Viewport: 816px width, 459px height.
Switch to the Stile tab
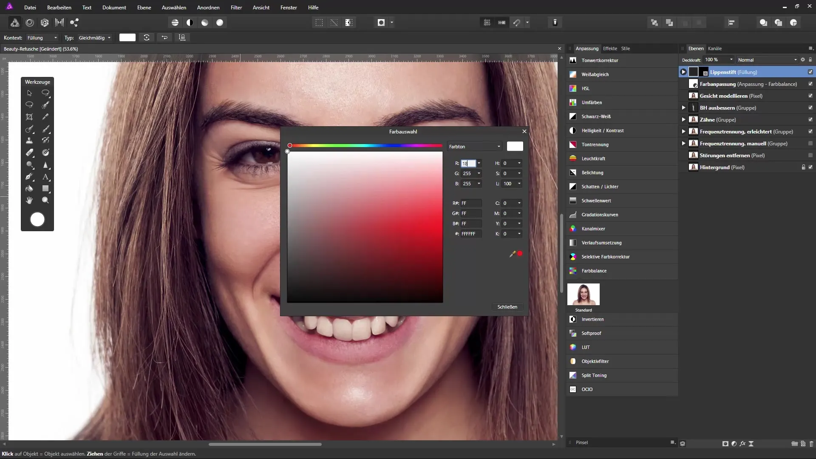click(626, 48)
